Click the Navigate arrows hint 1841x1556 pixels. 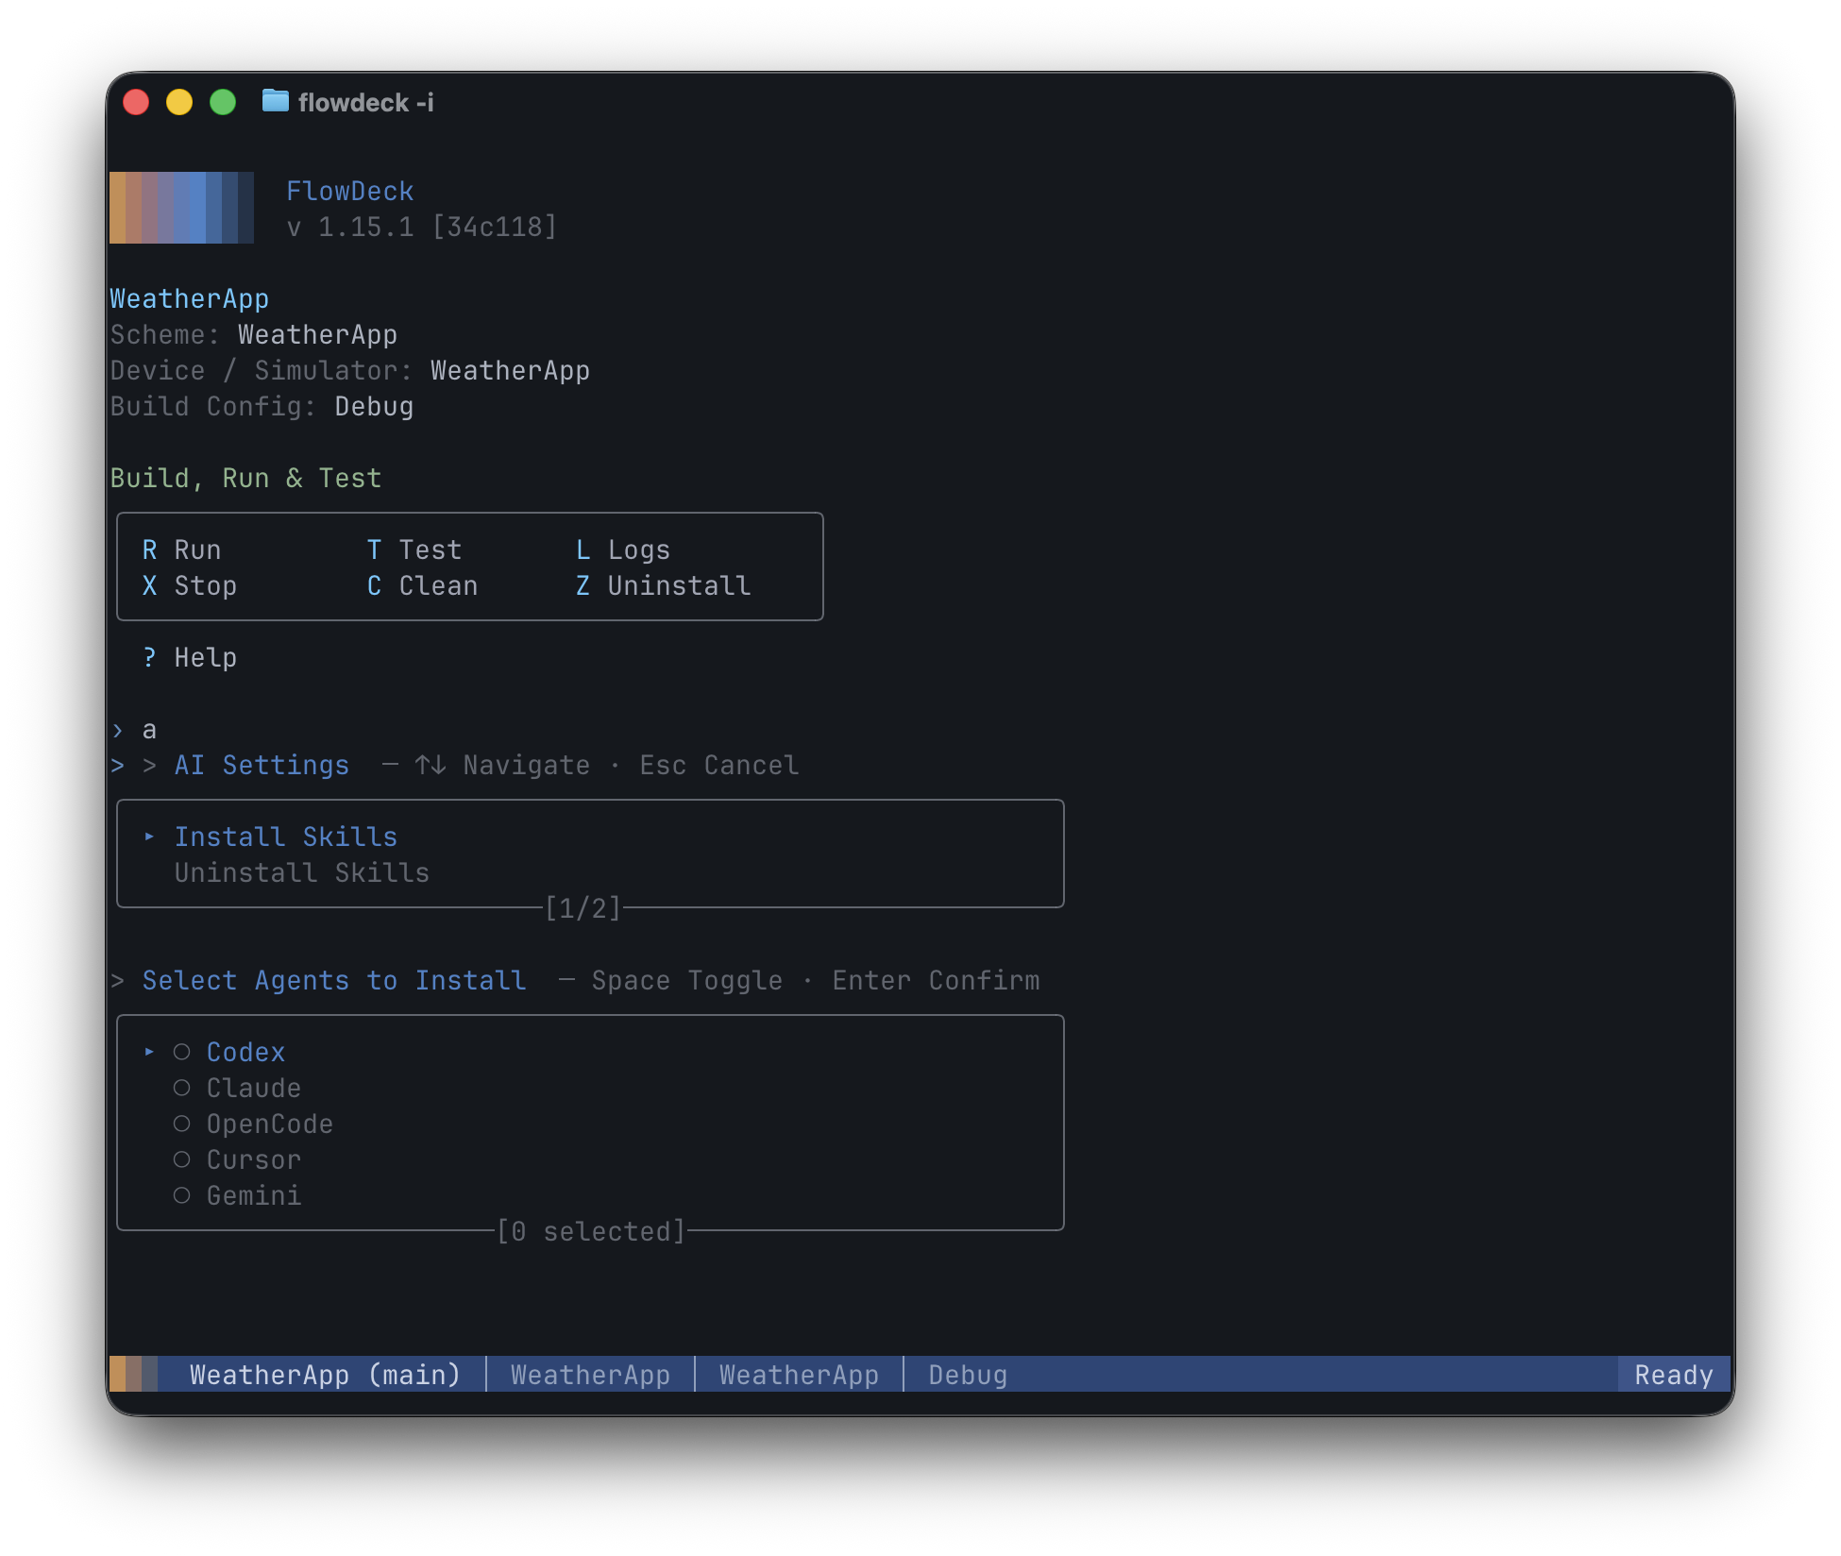502,766
